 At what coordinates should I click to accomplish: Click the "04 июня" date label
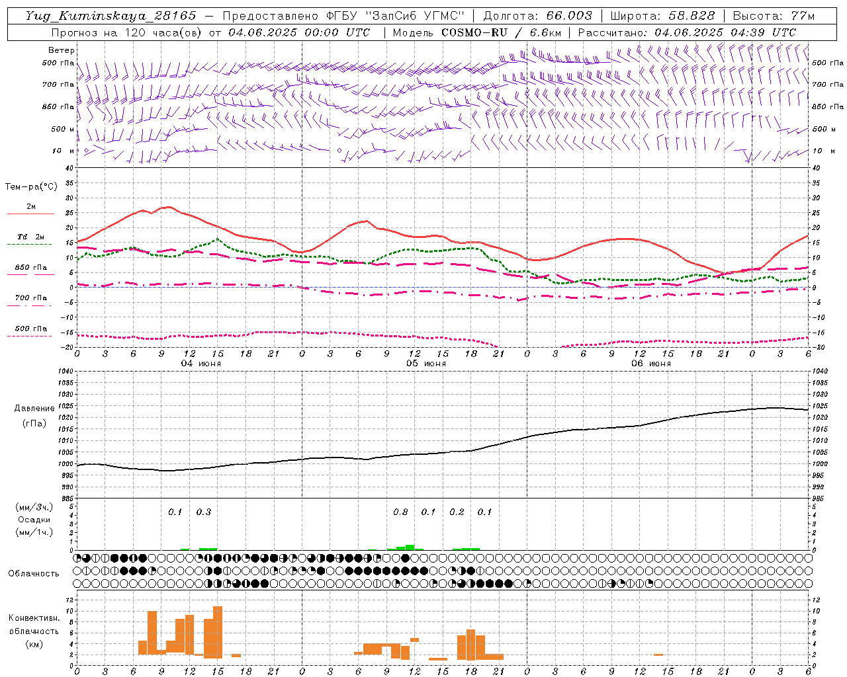pos(201,364)
